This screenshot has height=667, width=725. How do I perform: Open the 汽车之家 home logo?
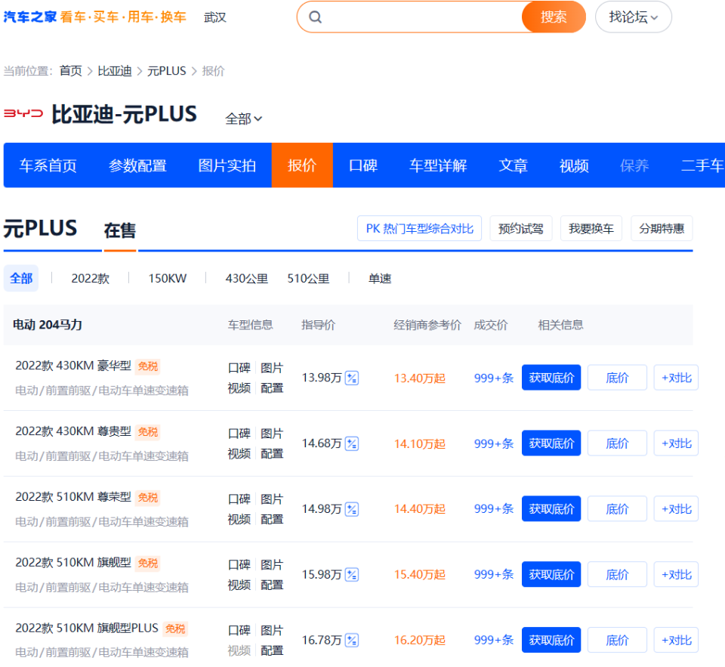coord(29,16)
